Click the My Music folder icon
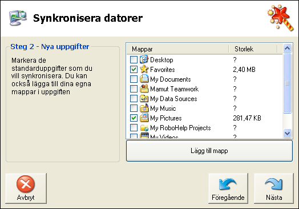Screen dimensions: 299x209 pyautogui.click(x=144, y=108)
